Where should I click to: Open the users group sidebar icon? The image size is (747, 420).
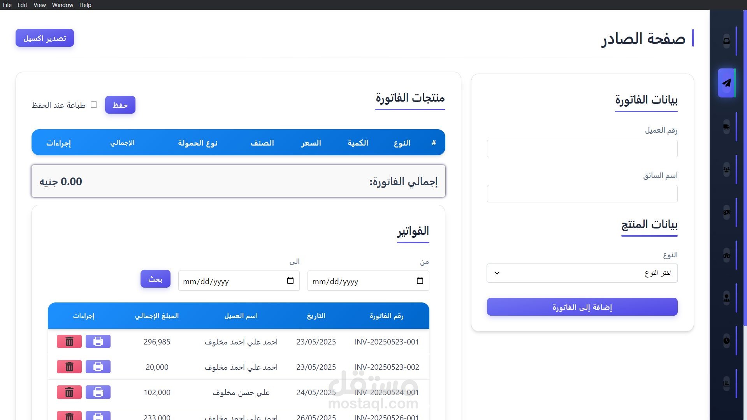726,170
